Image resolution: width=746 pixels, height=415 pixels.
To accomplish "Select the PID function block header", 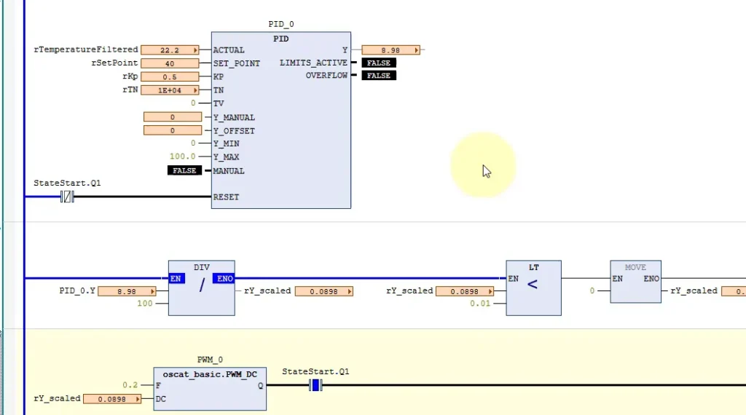I will [x=280, y=39].
